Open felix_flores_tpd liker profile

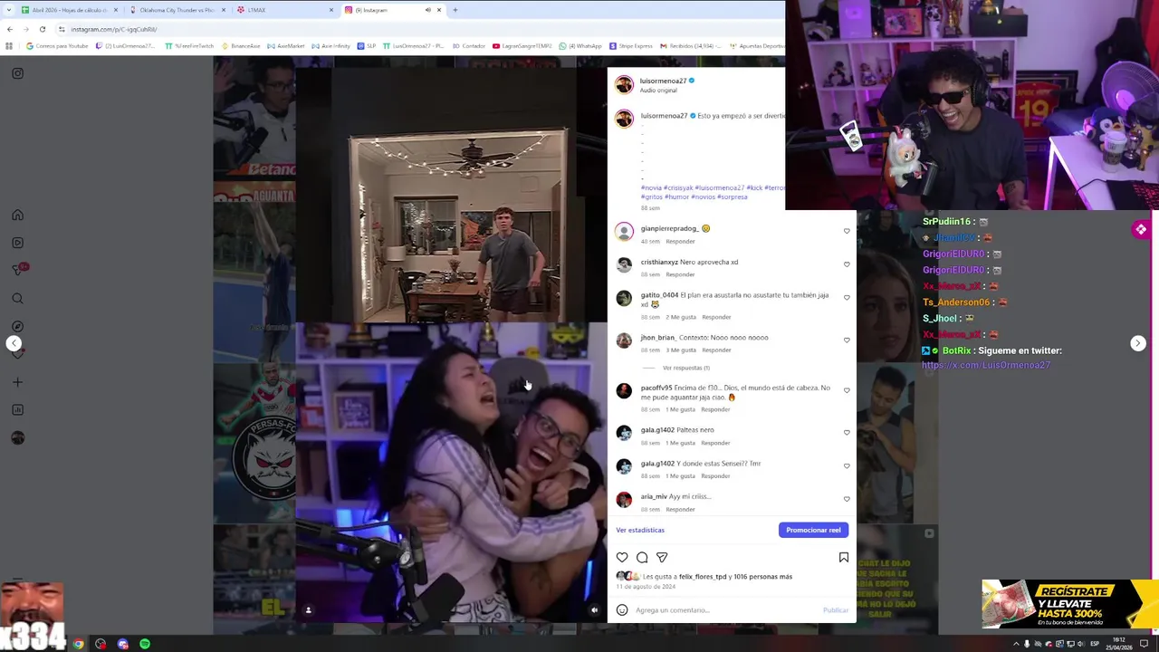click(703, 577)
